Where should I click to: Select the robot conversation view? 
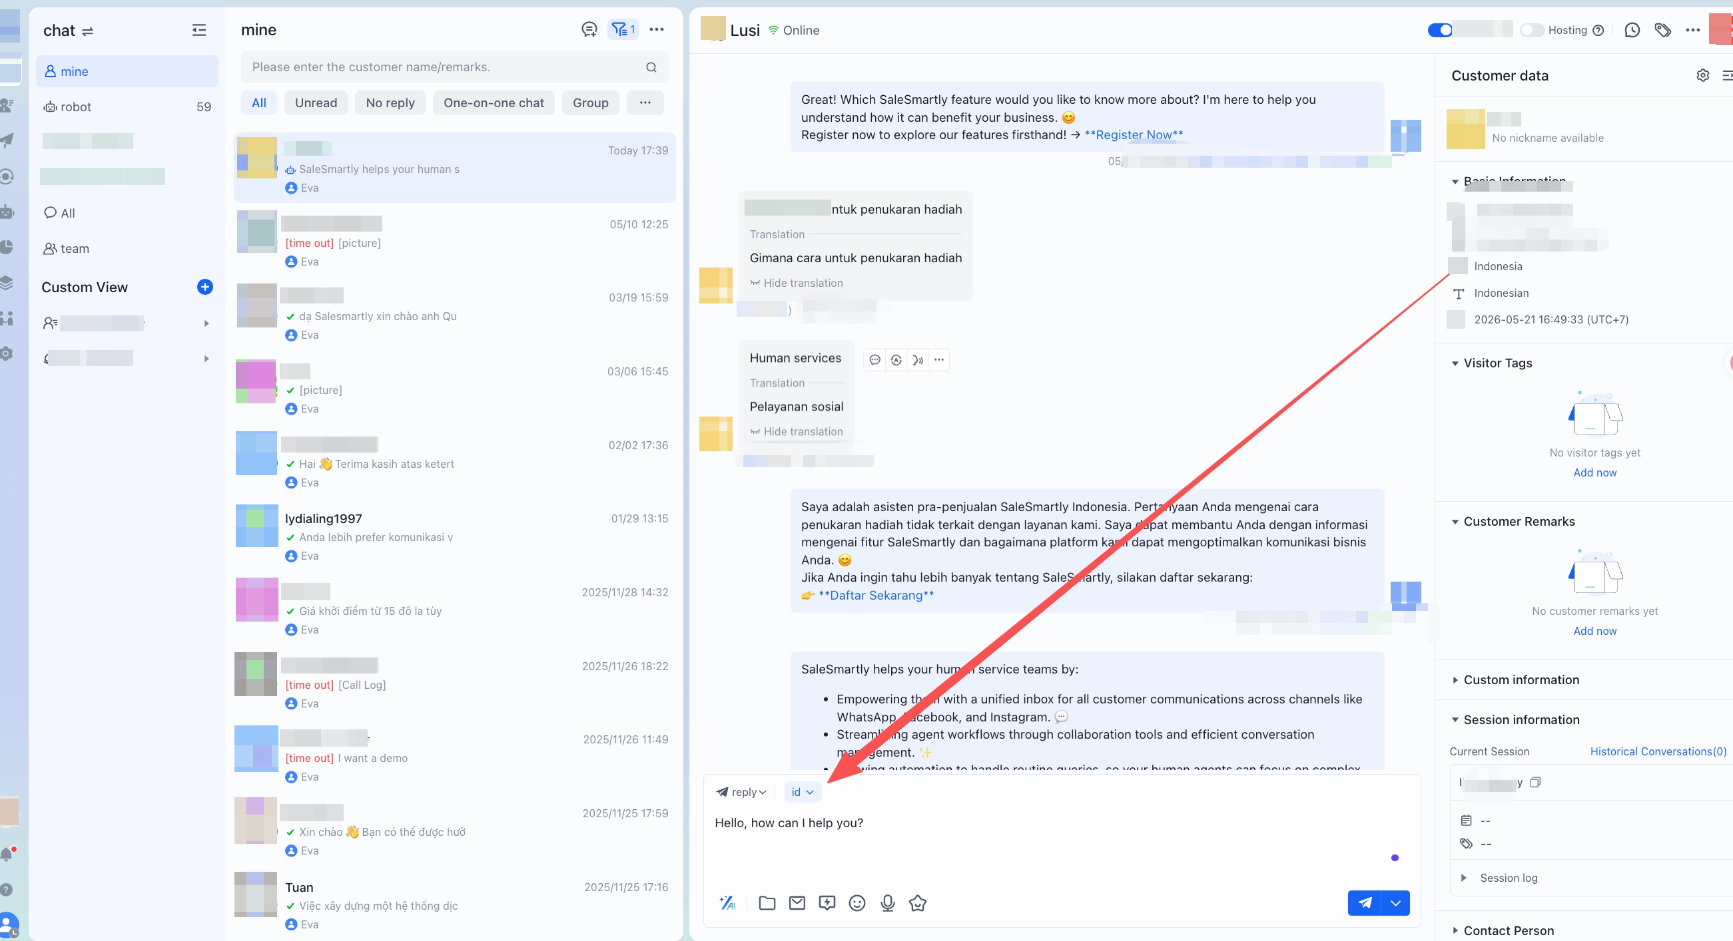point(127,106)
